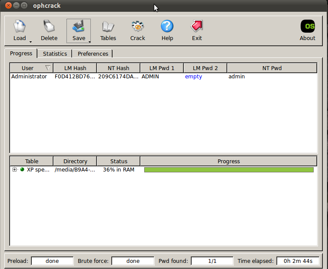
Task: Click the Brute force done field
Action: (x=133, y=261)
